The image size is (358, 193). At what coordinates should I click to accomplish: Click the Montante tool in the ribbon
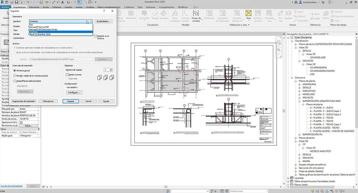(131, 15)
